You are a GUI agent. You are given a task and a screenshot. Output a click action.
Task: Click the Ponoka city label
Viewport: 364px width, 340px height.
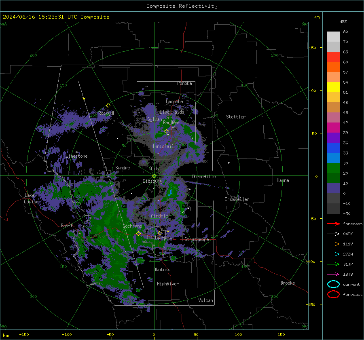pyautogui.click(x=184, y=83)
